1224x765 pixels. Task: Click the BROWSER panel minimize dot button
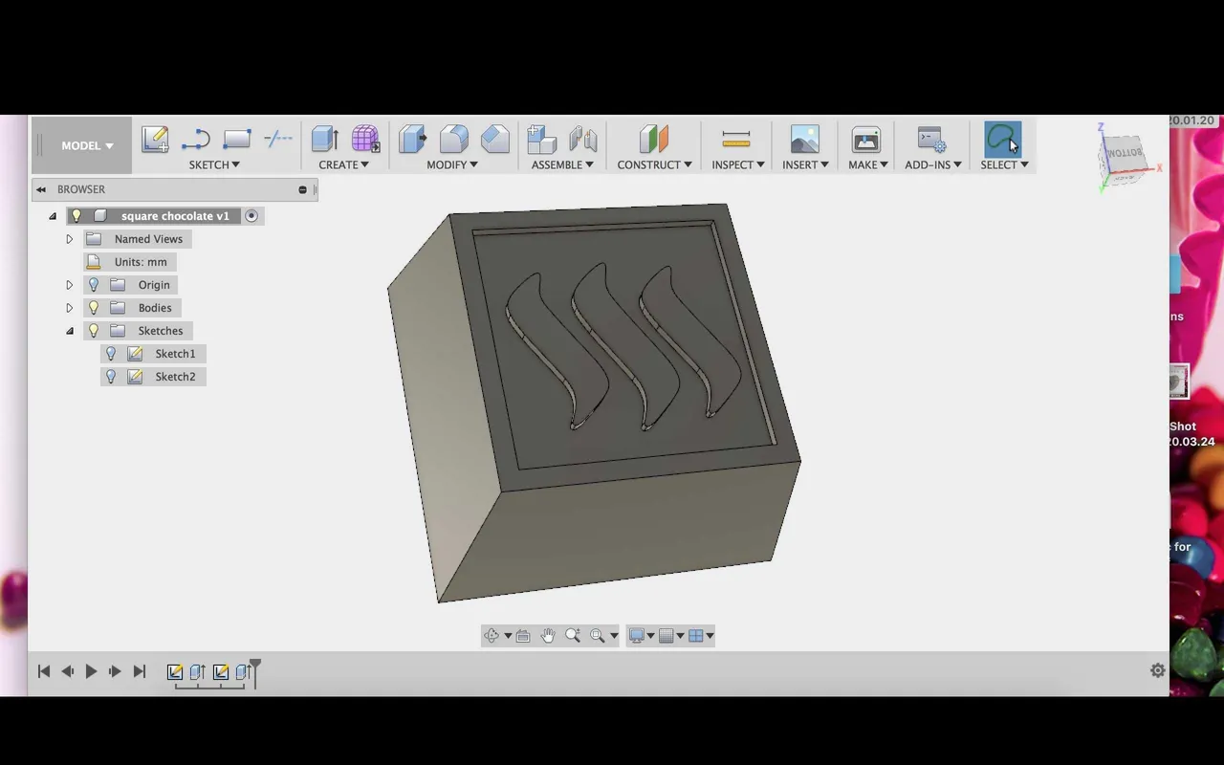click(303, 189)
